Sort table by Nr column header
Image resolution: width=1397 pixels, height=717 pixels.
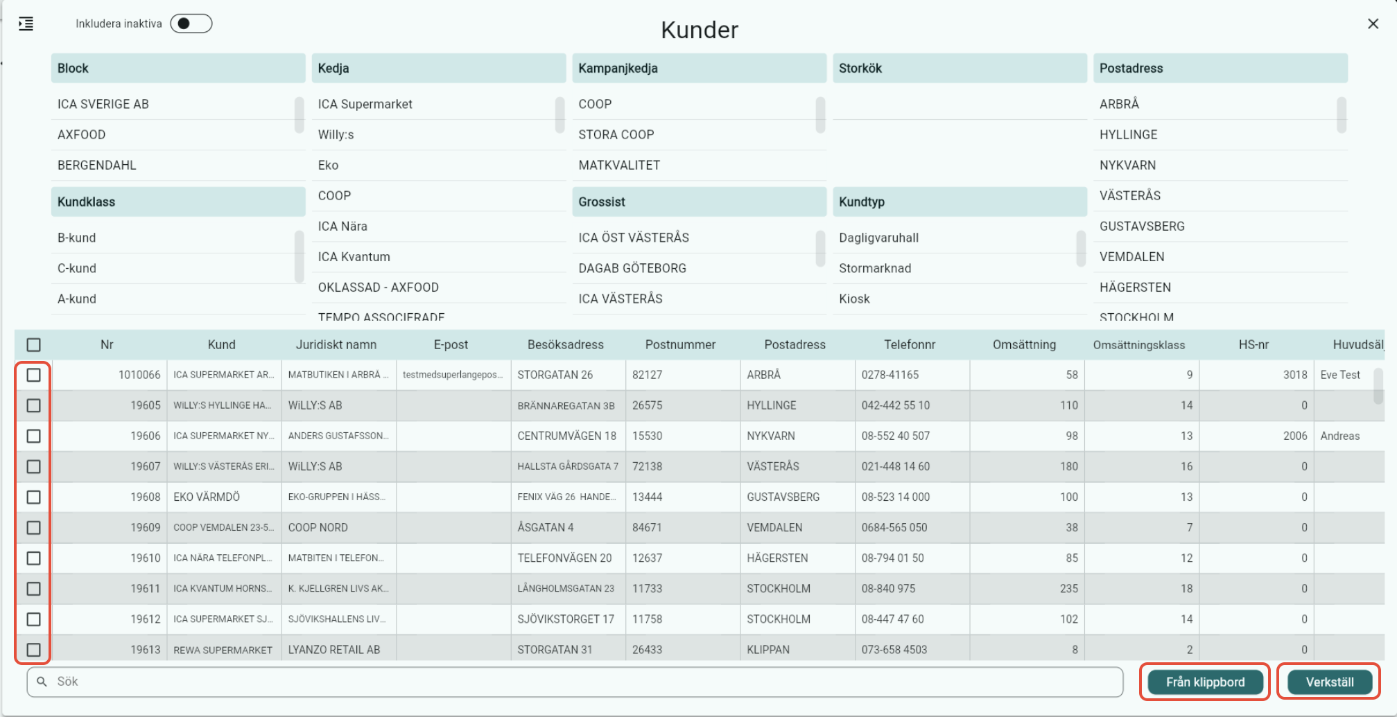click(x=107, y=344)
